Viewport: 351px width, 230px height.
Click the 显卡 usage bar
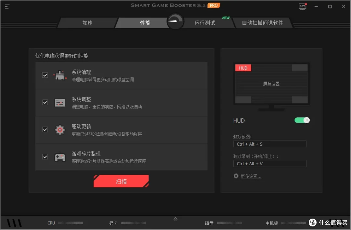[134, 223]
